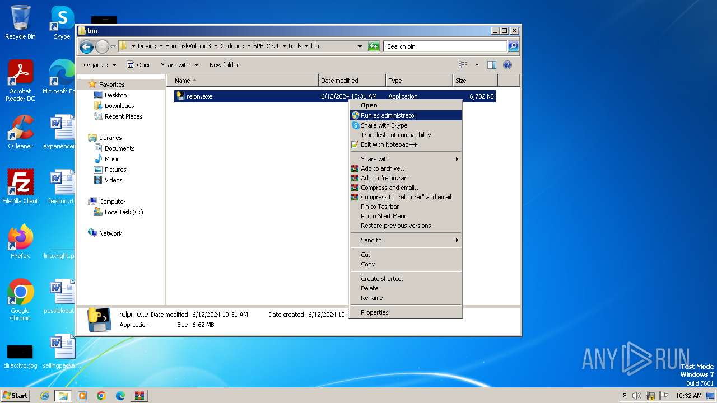Choose Edit with Notepad++

[x=406, y=144]
